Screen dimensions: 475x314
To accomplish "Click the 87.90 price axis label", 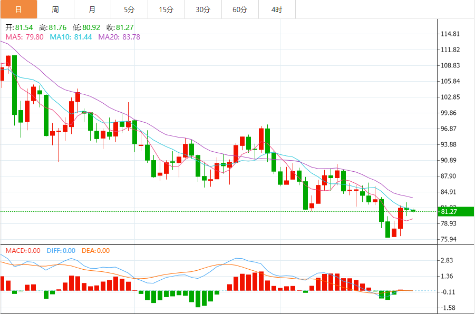I will click(448, 176).
